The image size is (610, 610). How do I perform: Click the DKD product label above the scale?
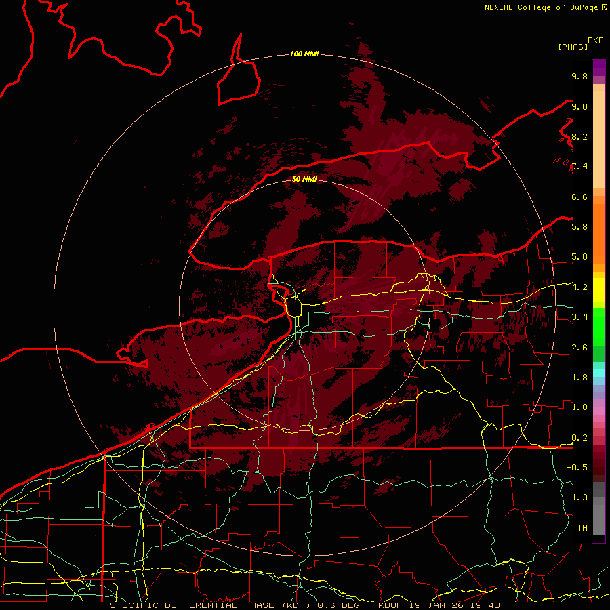point(596,41)
